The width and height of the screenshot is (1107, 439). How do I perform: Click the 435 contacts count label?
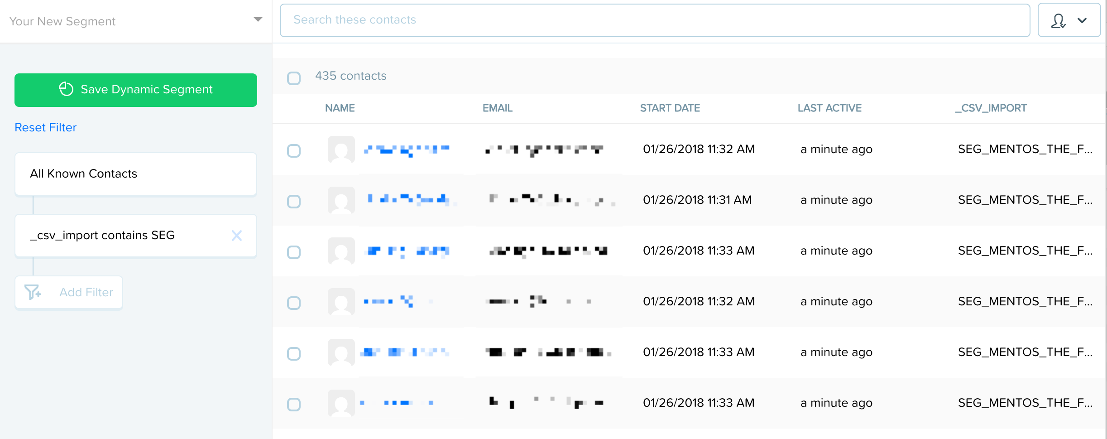351,76
